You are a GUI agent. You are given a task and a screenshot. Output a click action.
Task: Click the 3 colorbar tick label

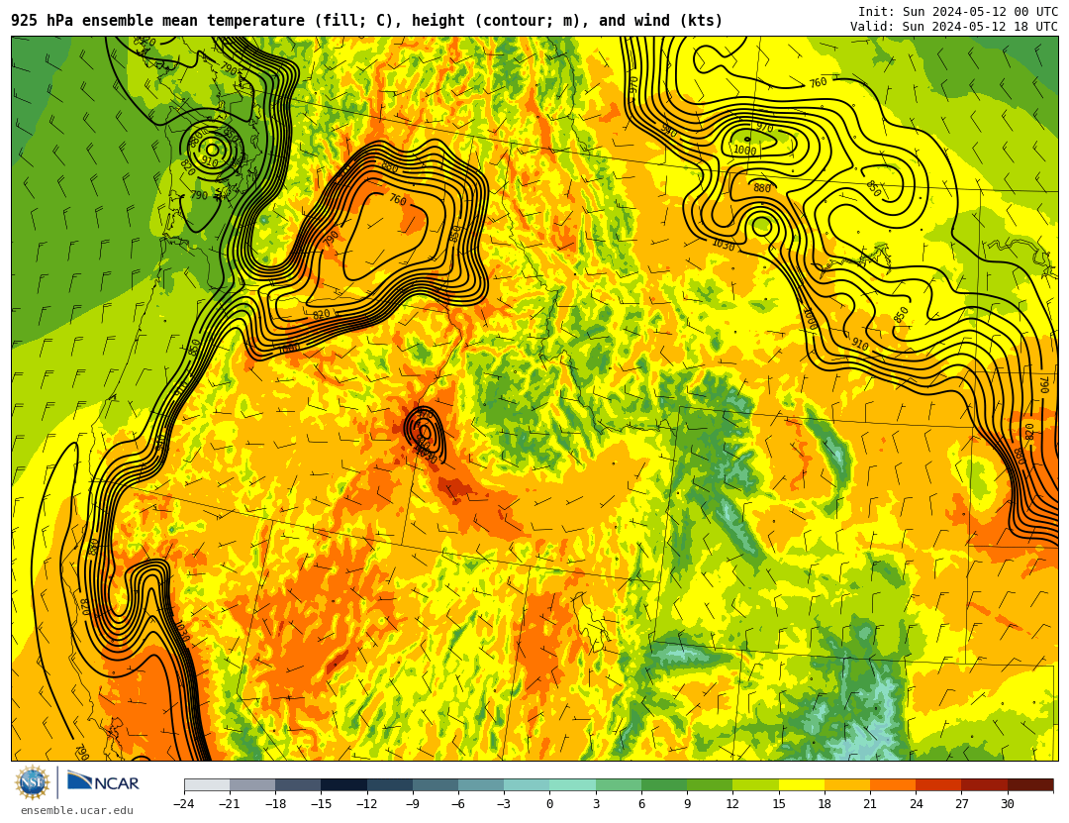coord(596,804)
